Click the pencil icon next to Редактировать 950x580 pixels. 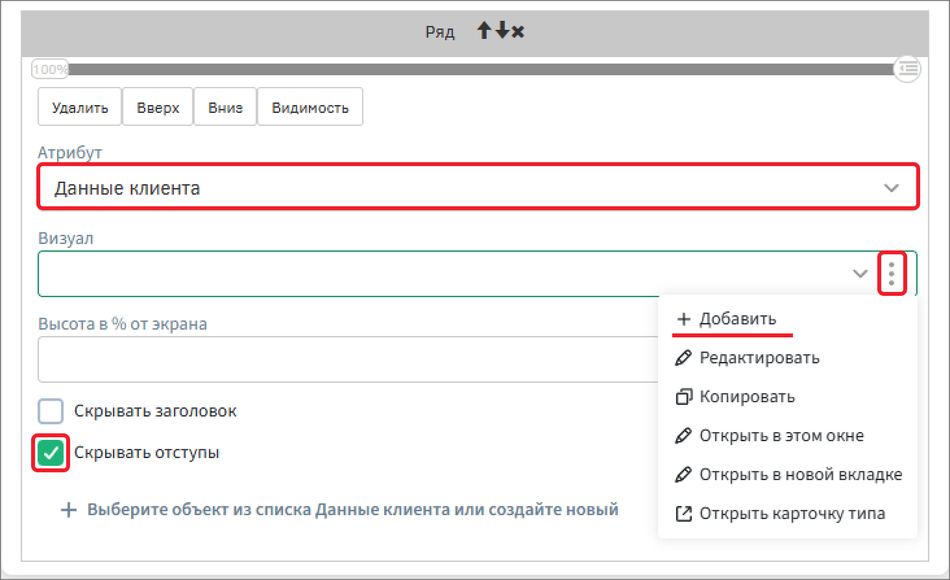click(683, 358)
